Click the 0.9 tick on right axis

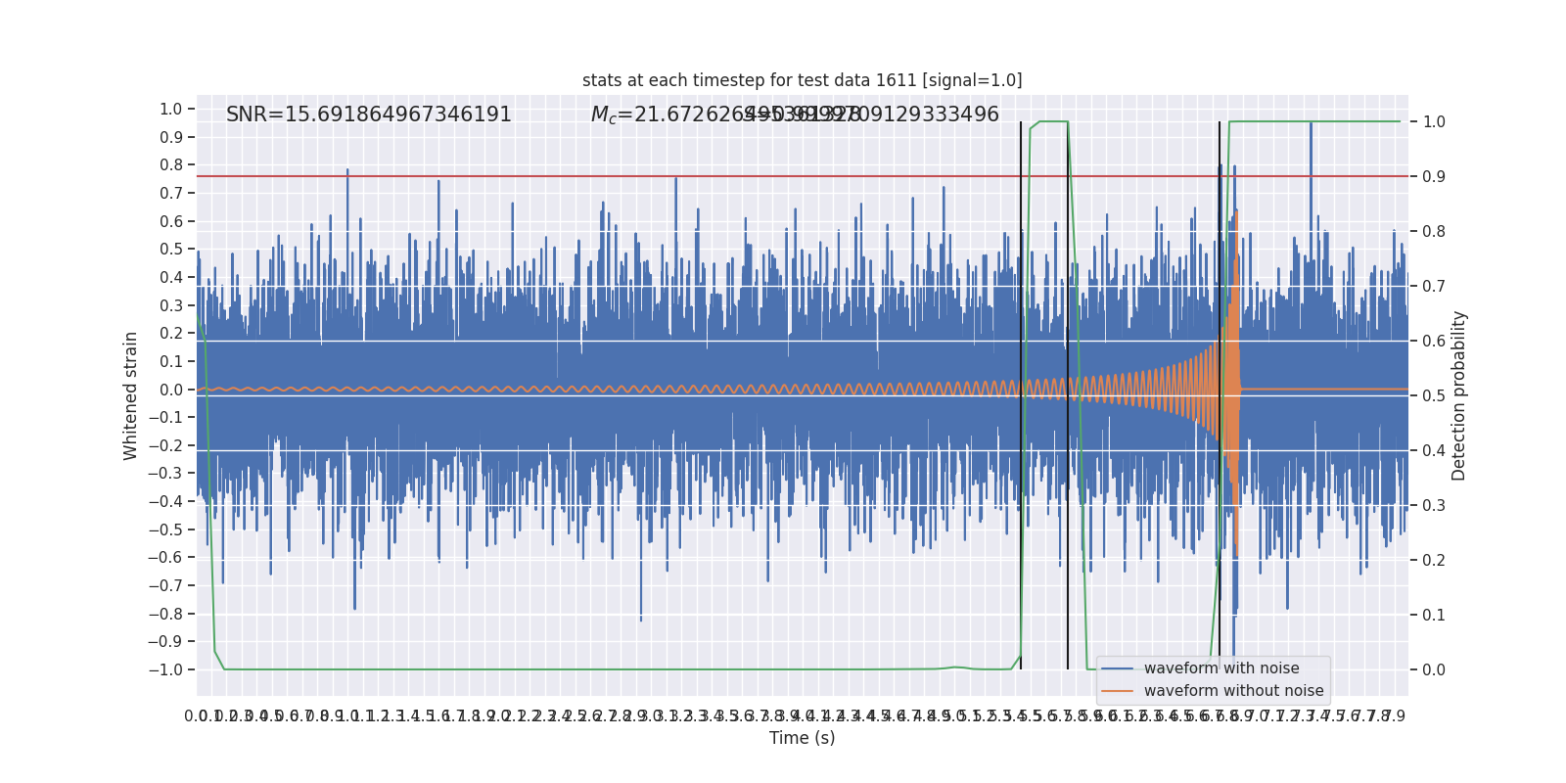(x=1434, y=176)
